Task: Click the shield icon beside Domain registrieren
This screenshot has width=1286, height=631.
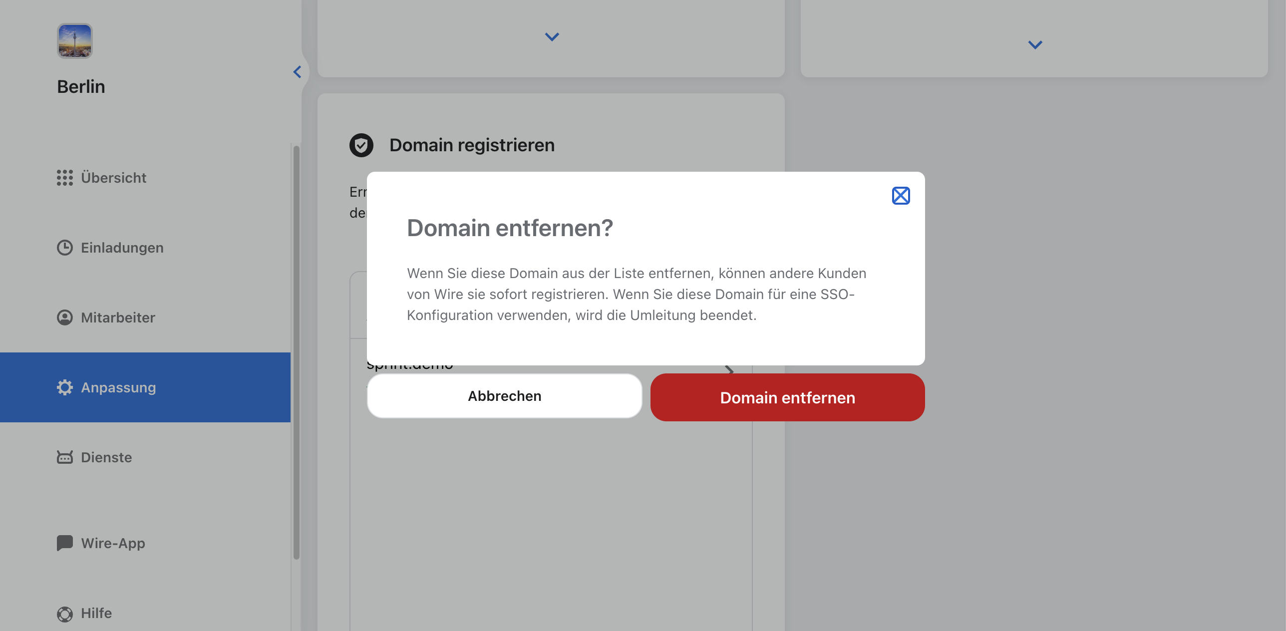Action: pyautogui.click(x=361, y=145)
